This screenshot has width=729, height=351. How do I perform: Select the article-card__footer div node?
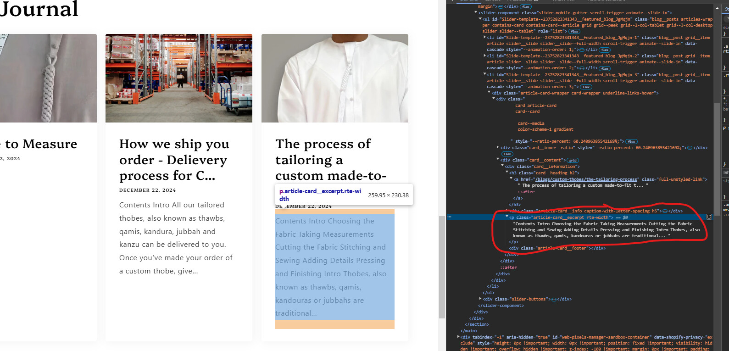pos(557,248)
